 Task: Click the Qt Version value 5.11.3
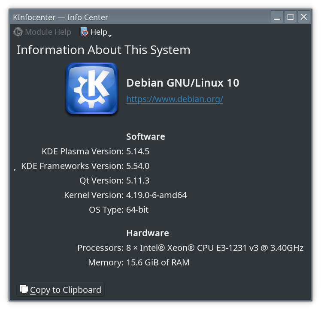pos(138,181)
